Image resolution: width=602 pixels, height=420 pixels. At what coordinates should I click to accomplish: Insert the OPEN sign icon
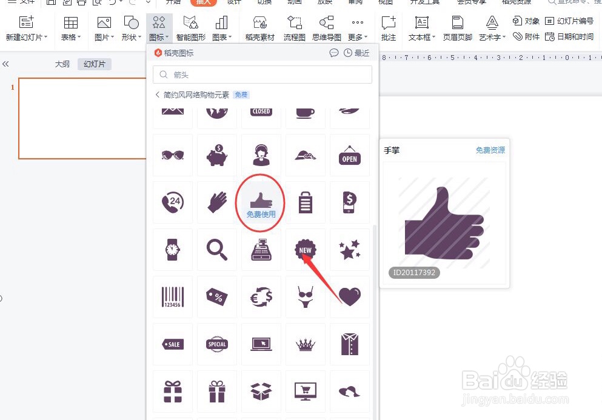[x=349, y=155]
